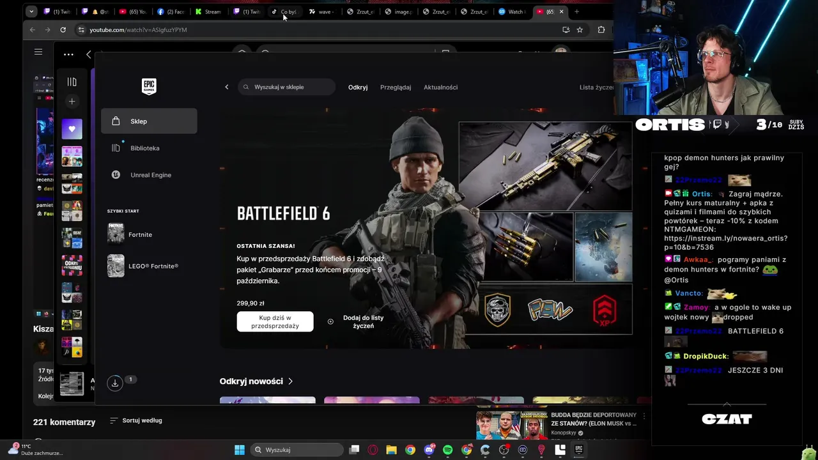This screenshot has width=818, height=460.
Task: Click the install app icon in address bar
Action: coord(566,30)
